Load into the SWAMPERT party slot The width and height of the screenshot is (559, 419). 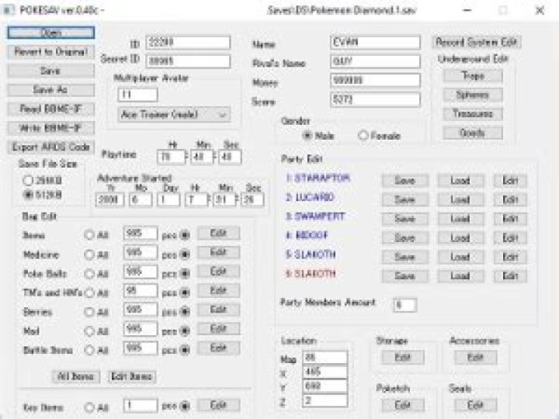point(460,219)
